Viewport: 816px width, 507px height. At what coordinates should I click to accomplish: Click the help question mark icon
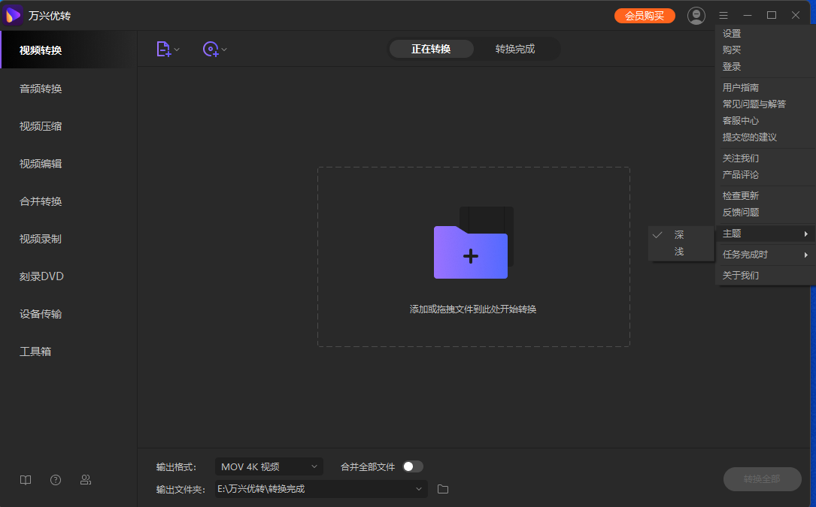coord(56,480)
